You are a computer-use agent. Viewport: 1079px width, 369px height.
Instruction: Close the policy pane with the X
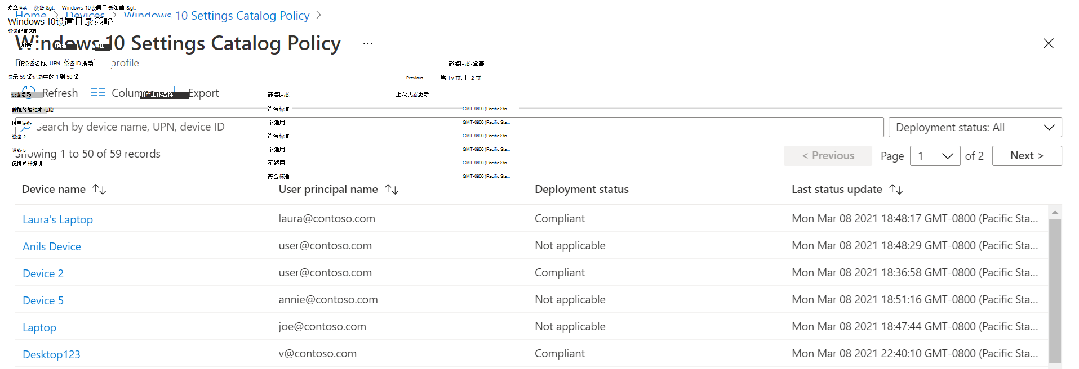click(1048, 43)
